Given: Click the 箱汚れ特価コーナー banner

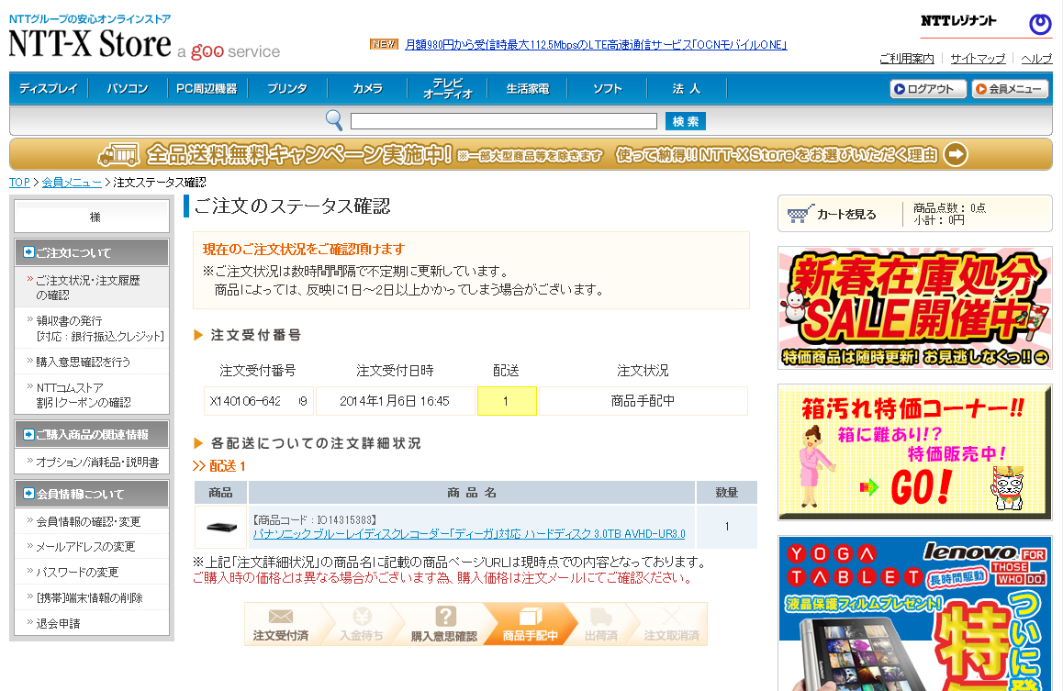Looking at the screenshot, I should click(914, 451).
